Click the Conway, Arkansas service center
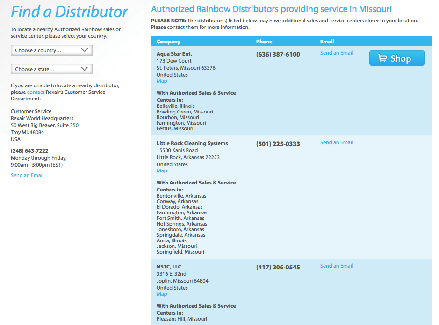 pos(178,201)
